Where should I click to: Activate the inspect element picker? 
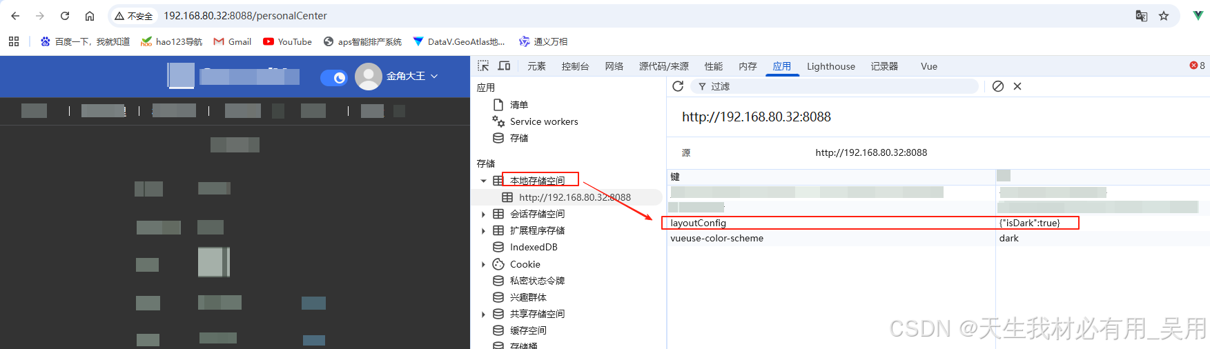tap(483, 66)
